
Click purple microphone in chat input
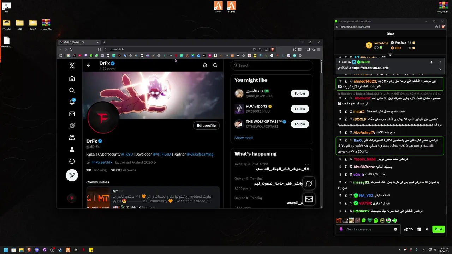click(x=341, y=229)
